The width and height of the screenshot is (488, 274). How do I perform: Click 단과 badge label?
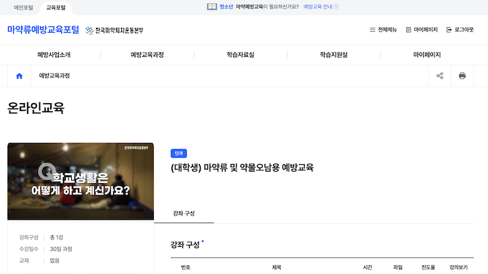point(179,153)
